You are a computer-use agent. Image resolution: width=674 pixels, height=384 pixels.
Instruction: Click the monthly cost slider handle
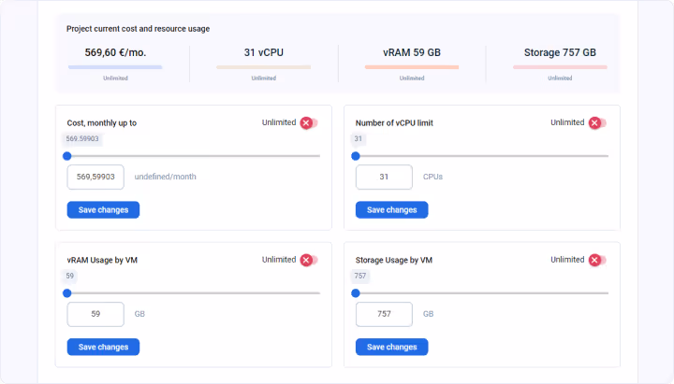tap(67, 156)
